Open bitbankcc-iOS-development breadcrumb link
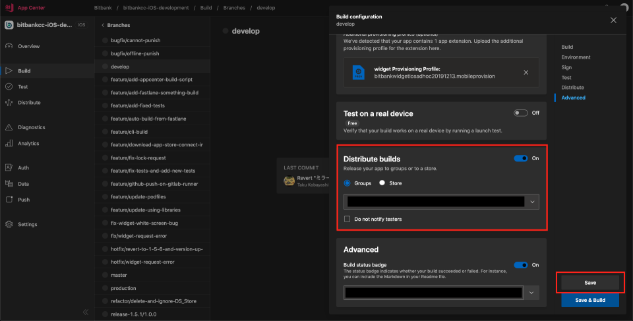Screen dimensions: 633x321 [156, 8]
